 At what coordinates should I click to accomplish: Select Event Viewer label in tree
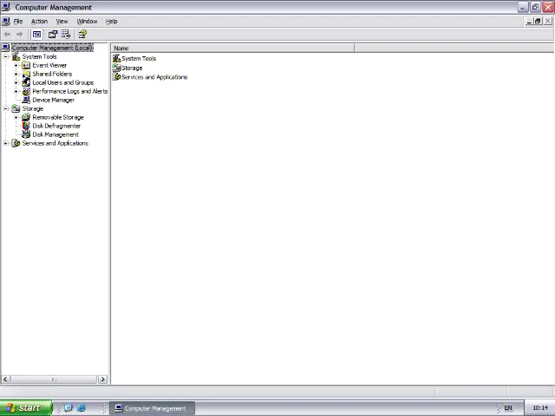point(49,65)
